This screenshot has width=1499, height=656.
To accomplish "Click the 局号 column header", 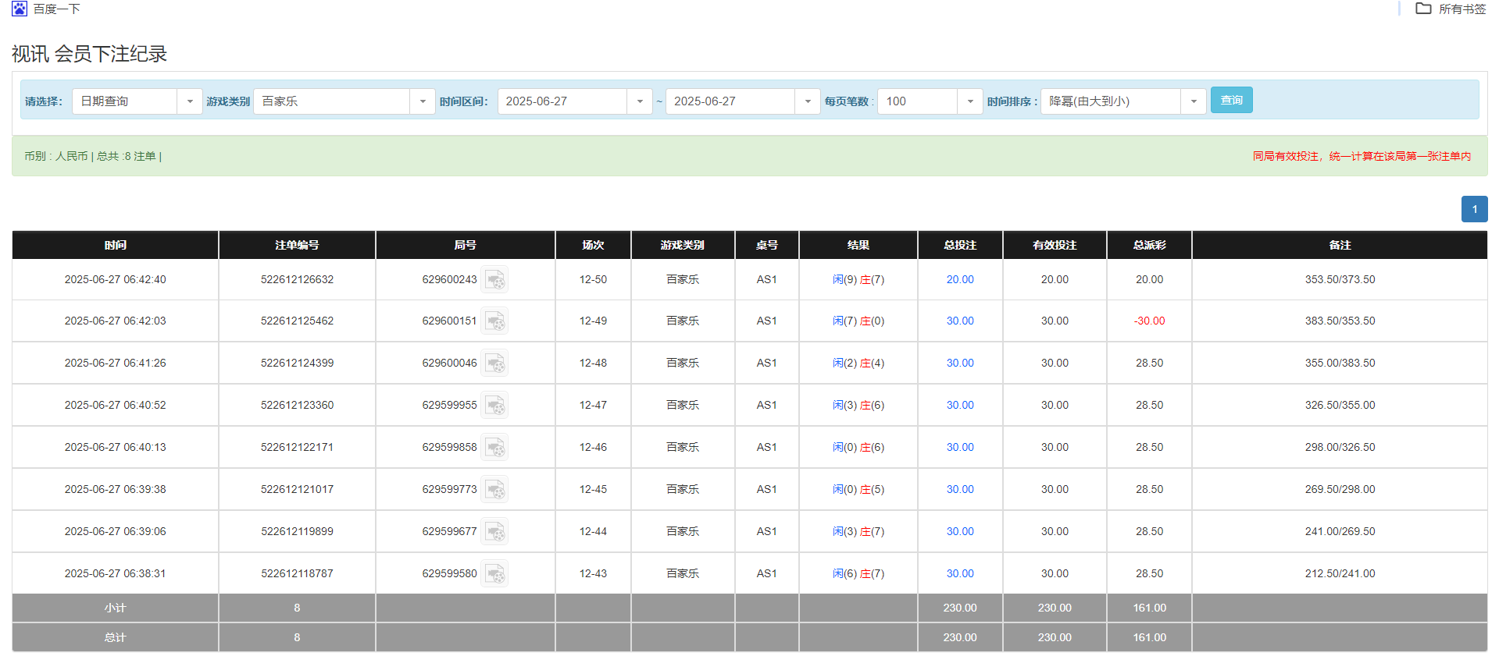I will (x=466, y=245).
